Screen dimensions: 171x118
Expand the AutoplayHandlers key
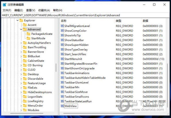21,43
